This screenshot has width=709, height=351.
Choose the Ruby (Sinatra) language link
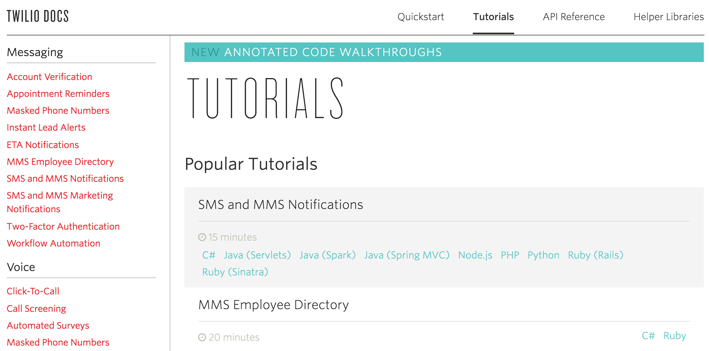(x=235, y=272)
